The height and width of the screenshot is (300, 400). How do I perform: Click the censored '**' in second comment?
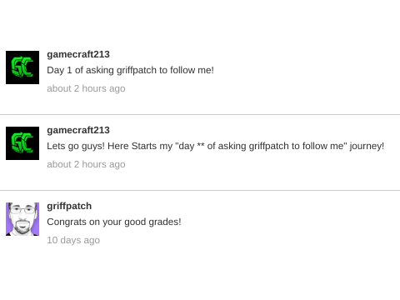click(x=201, y=145)
